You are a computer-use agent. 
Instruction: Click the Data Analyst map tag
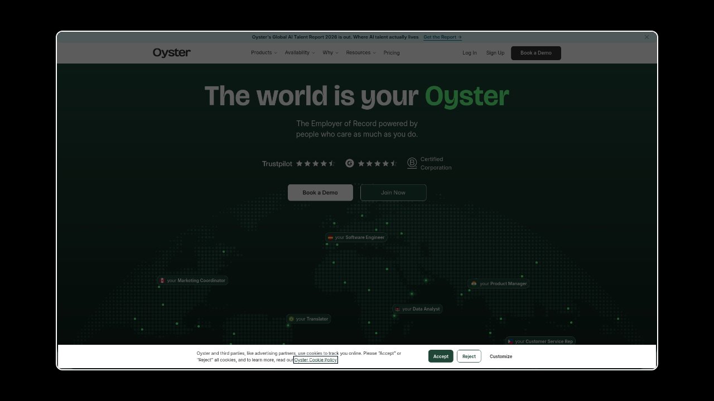[417, 309]
